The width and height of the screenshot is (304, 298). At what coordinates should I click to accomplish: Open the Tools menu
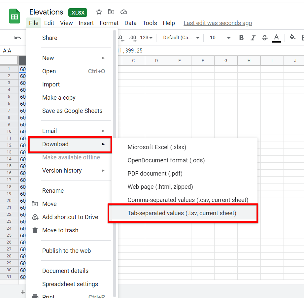pos(150,23)
